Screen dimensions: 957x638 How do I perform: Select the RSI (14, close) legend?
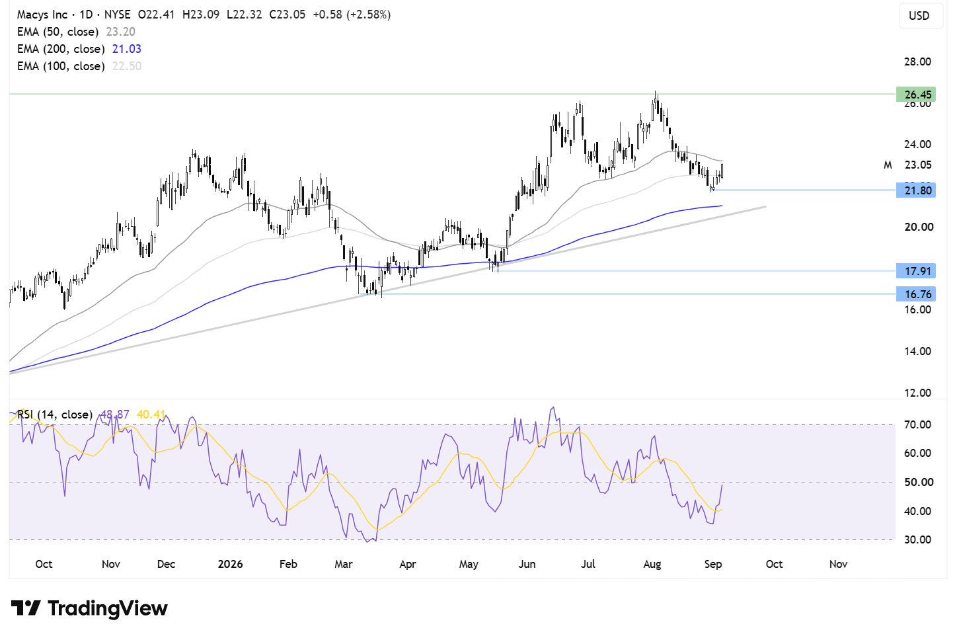tap(54, 415)
